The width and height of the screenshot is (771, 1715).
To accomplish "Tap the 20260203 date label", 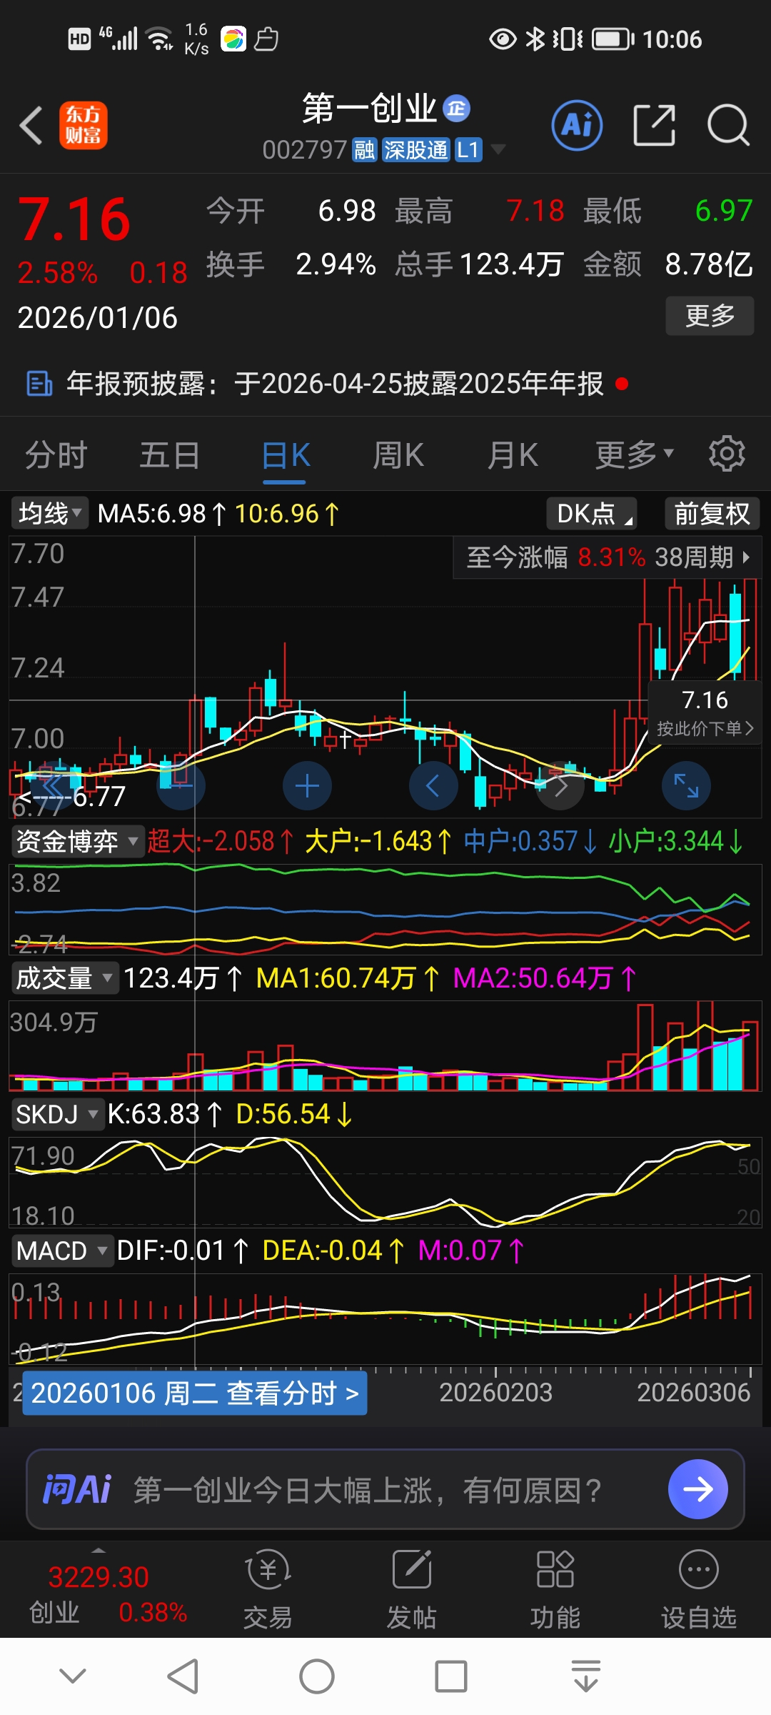I will [495, 1392].
